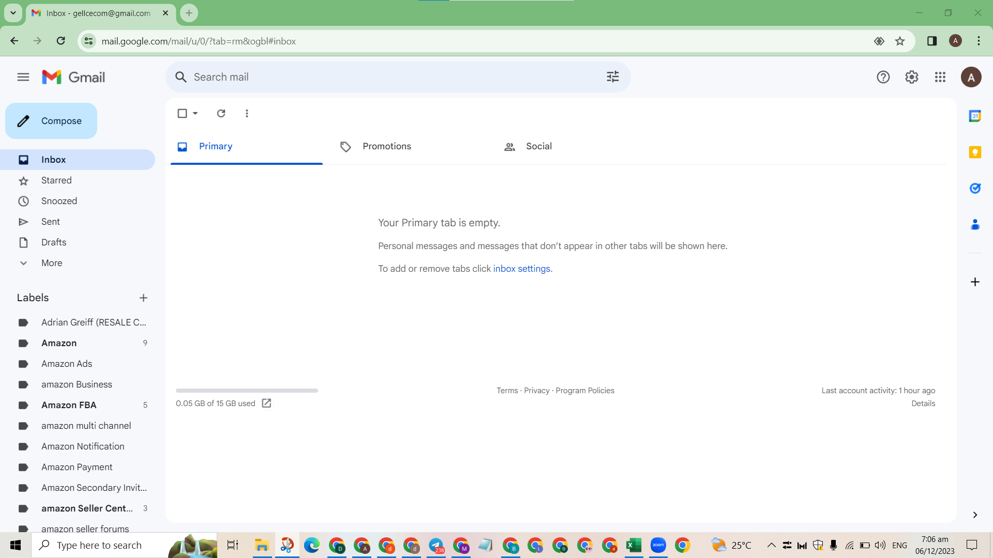
Task: Open the Amazon FBA label
Action: click(78, 405)
